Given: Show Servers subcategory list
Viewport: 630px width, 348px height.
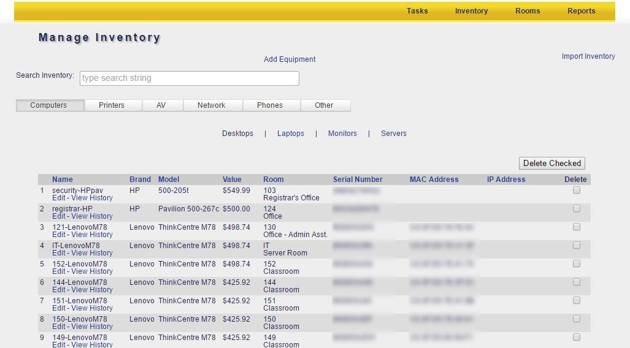Looking at the screenshot, I should 393,134.
